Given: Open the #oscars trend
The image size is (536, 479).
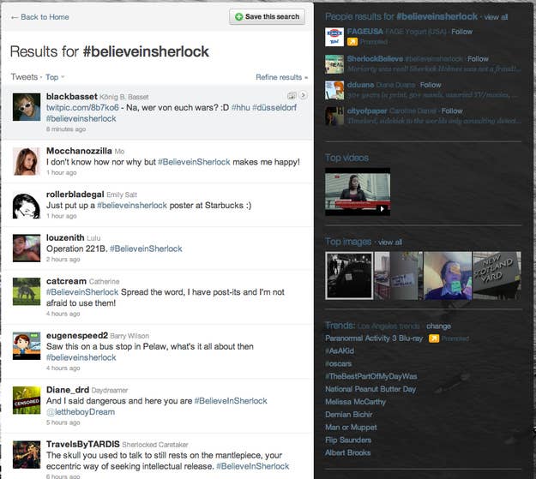Looking at the screenshot, I should [339, 363].
